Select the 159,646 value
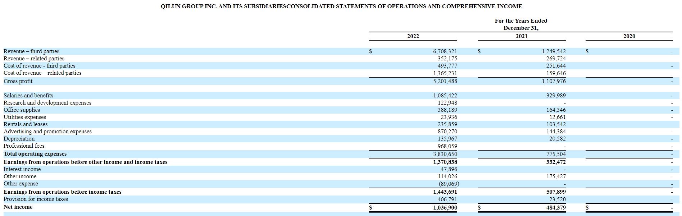The height and width of the screenshot is (216, 682). (x=556, y=73)
